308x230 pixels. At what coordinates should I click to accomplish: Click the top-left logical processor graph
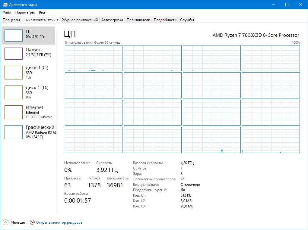pos(94,58)
